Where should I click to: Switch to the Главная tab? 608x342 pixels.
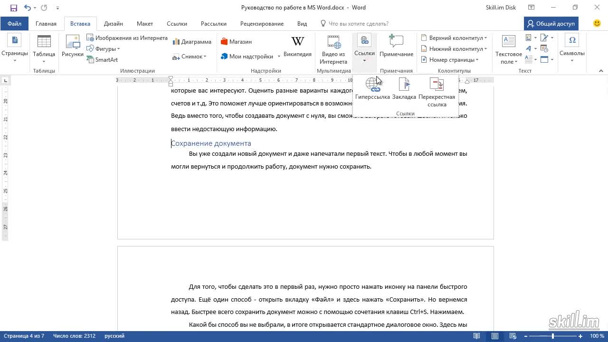pyautogui.click(x=46, y=23)
